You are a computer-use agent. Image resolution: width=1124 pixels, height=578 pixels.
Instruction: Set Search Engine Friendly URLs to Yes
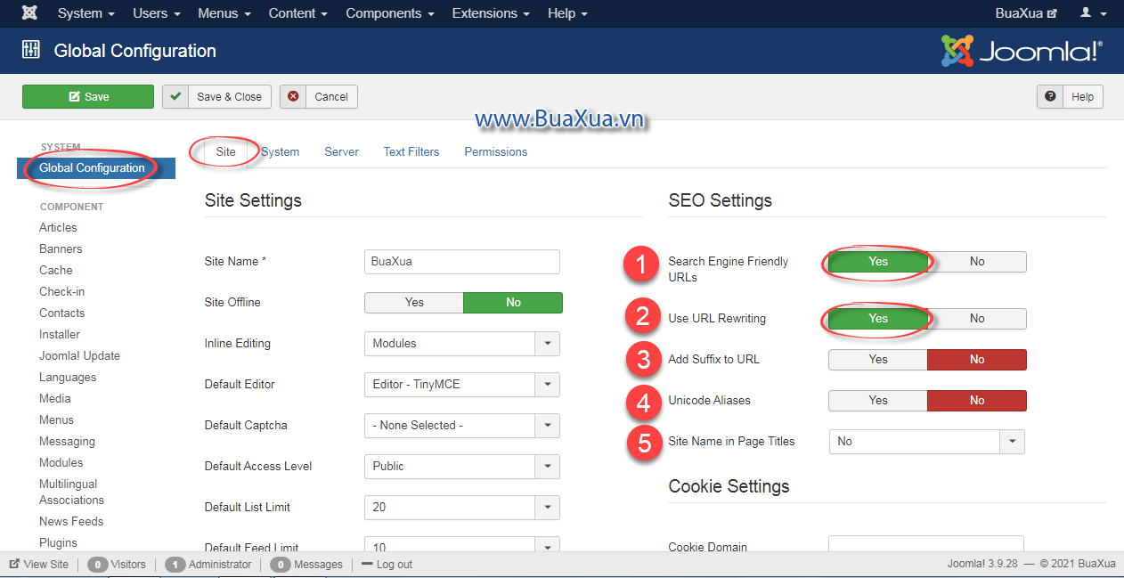tap(878, 262)
